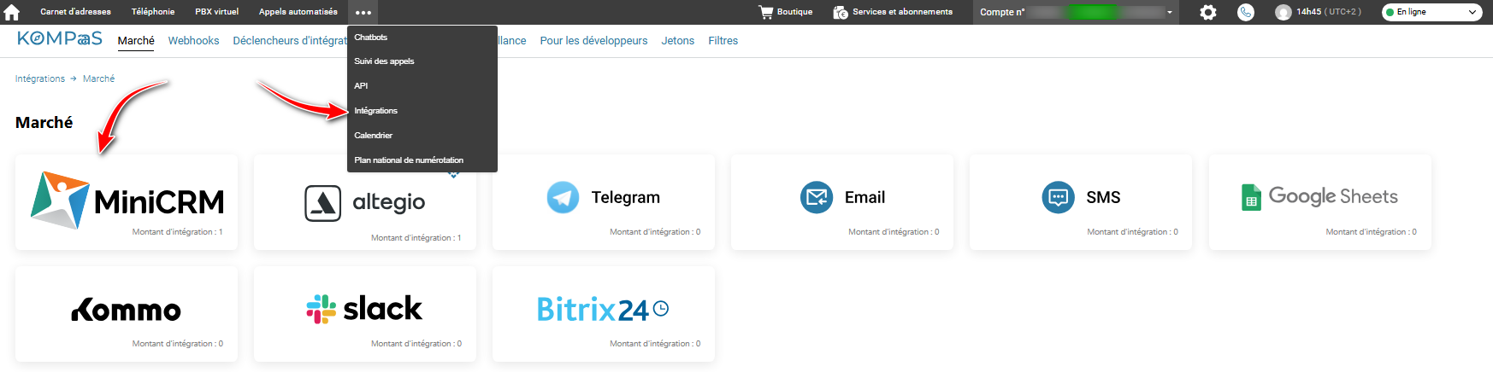Viewport: 1493px width, 372px height.
Task: Click the phone dialer icon
Action: pos(1246,12)
